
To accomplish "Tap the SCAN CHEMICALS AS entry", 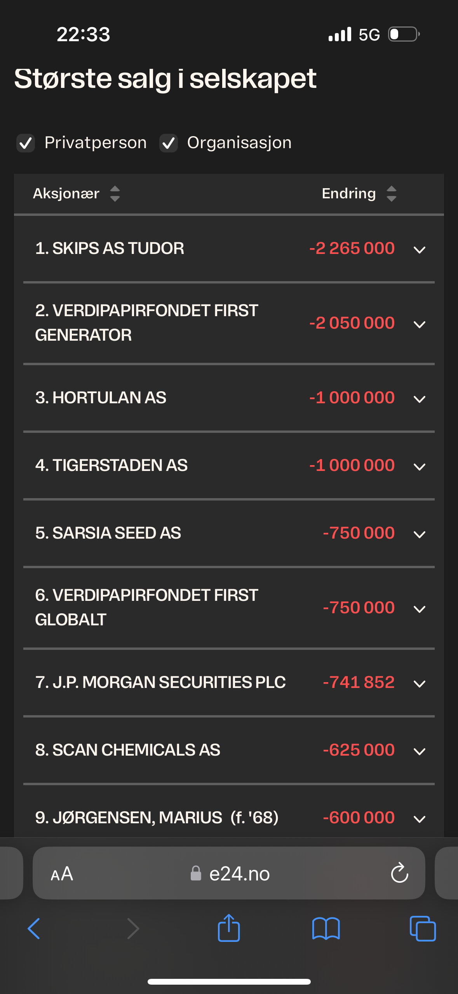I will coord(229,750).
